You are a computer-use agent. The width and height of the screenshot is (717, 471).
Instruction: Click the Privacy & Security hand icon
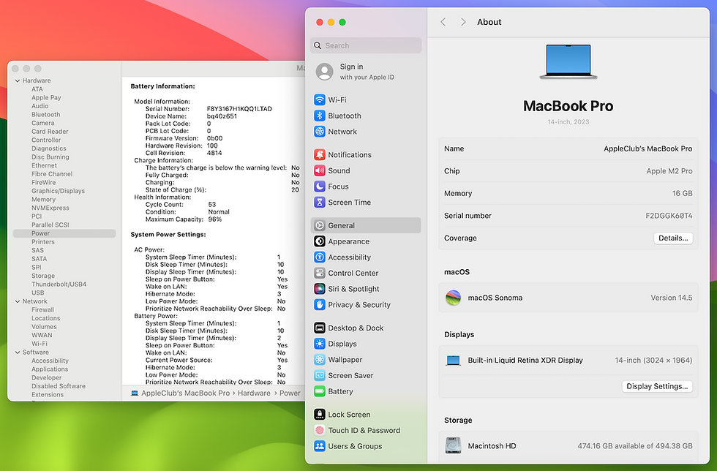tap(320, 304)
